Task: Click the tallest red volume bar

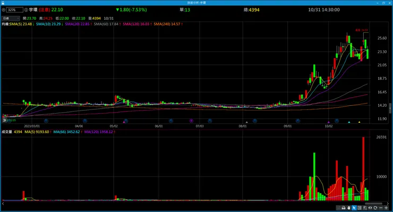Action: pos(363,169)
